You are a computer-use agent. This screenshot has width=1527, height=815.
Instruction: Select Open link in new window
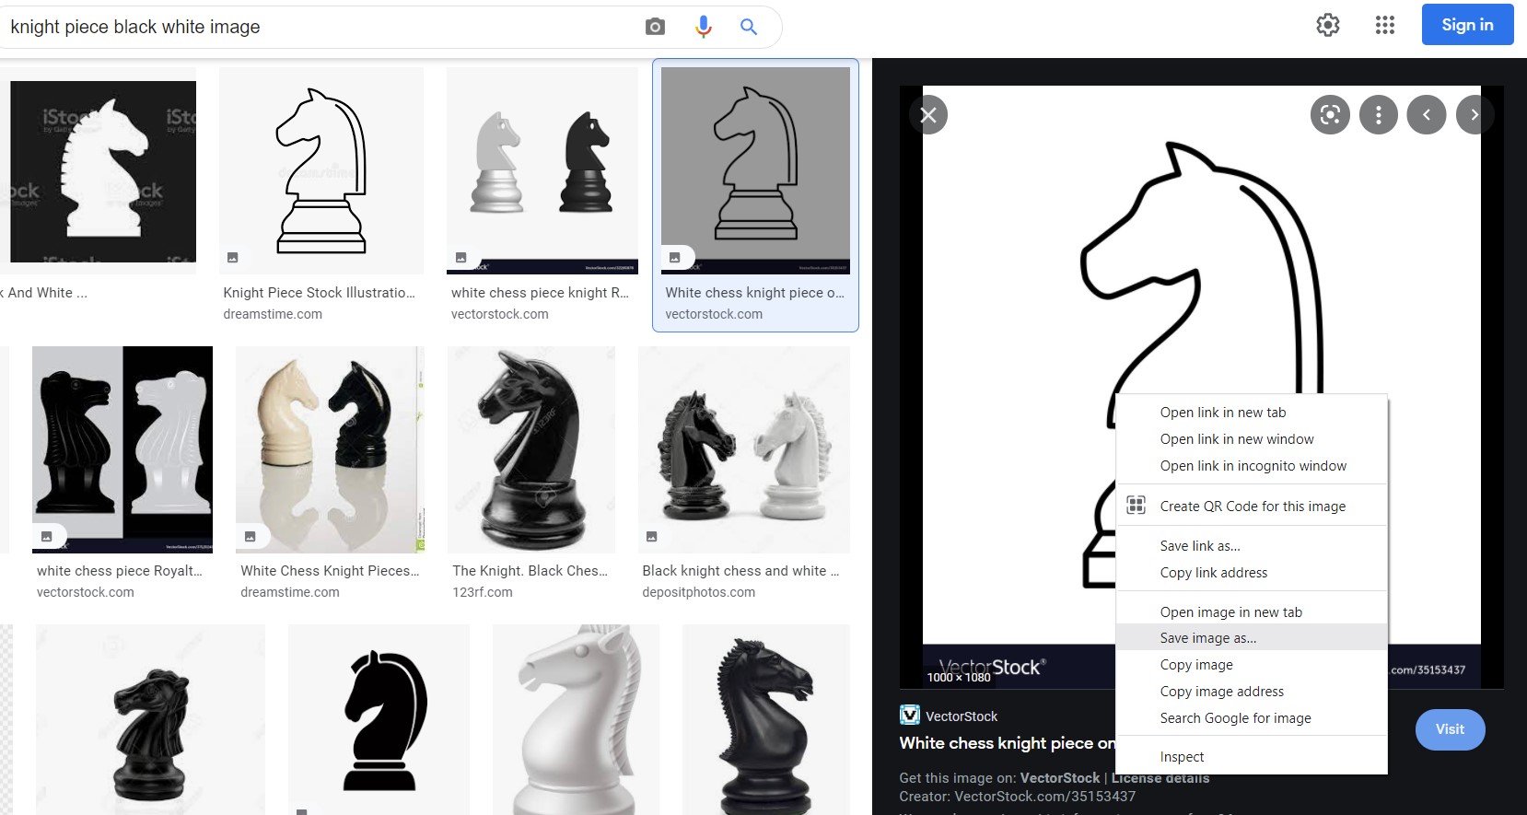coord(1252,439)
